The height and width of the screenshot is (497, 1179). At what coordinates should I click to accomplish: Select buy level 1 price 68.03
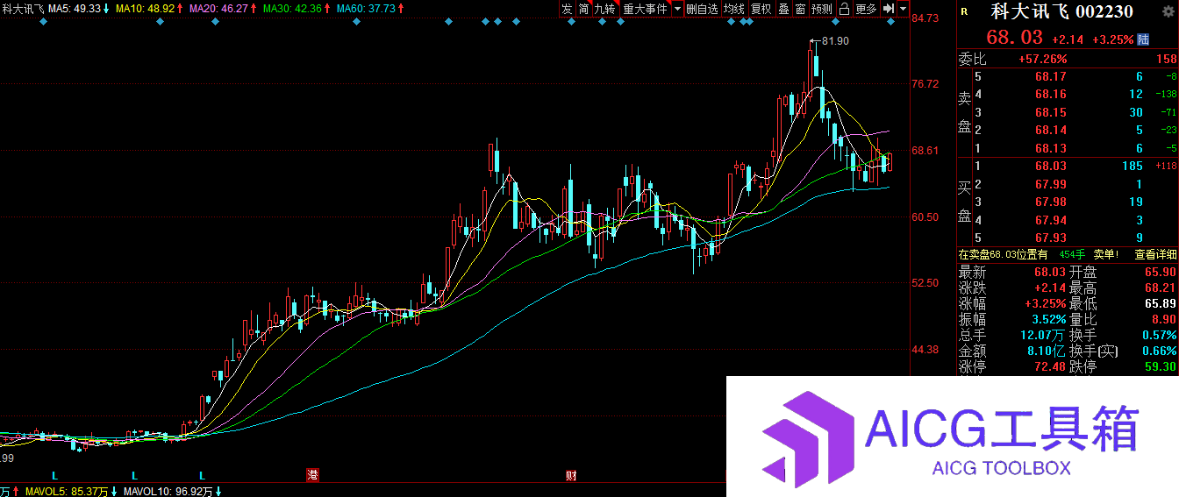click(x=1050, y=167)
